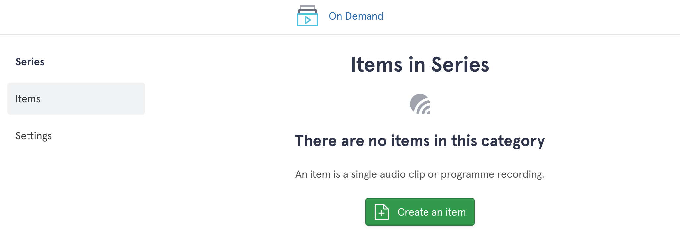The height and width of the screenshot is (247, 680).
Task: Click 'programme recording' in the description
Action: [492, 174]
